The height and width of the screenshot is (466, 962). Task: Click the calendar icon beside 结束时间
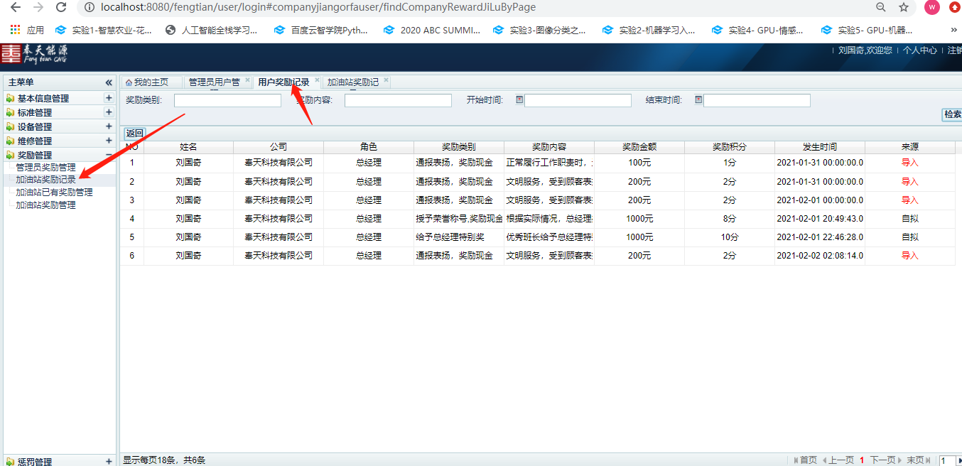click(x=698, y=100)
